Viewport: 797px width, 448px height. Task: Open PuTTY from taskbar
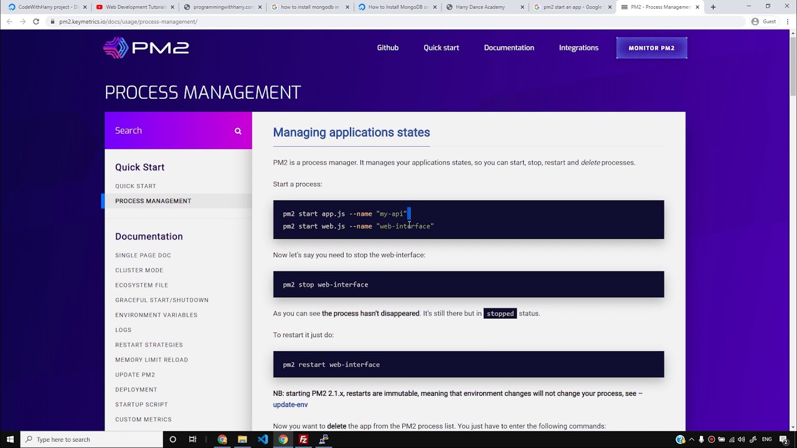click(324, 439)
